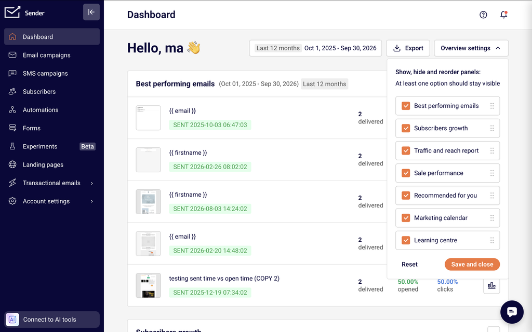532x332 pixels.
Task: Uncheck the Recommended for you checkbox
Action: (406, 196)
